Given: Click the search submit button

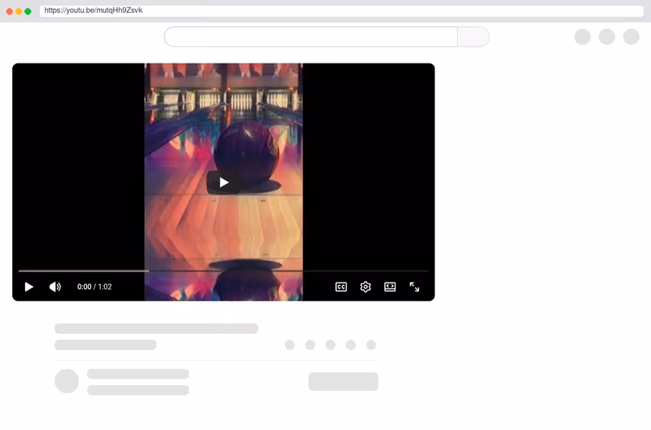Looking at the screenshot, I should pos(474,37).
